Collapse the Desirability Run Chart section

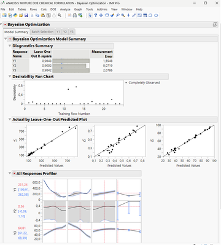[x=10, y=76]
